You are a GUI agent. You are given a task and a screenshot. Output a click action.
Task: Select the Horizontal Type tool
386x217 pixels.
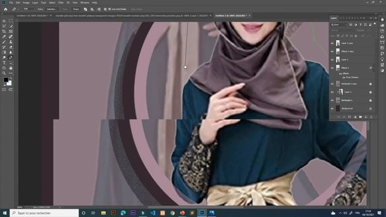coord(4,63)
